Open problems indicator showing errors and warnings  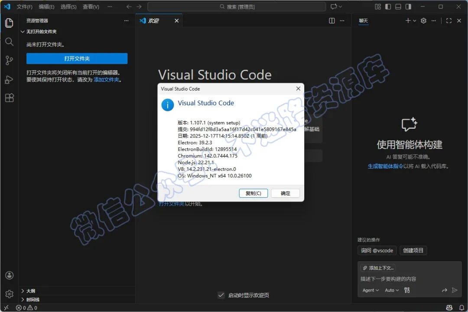(26, 308)
